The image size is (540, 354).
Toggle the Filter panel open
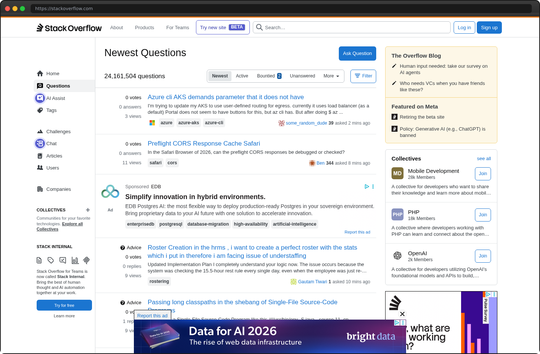pyautogui.click(x=363, y=76)
